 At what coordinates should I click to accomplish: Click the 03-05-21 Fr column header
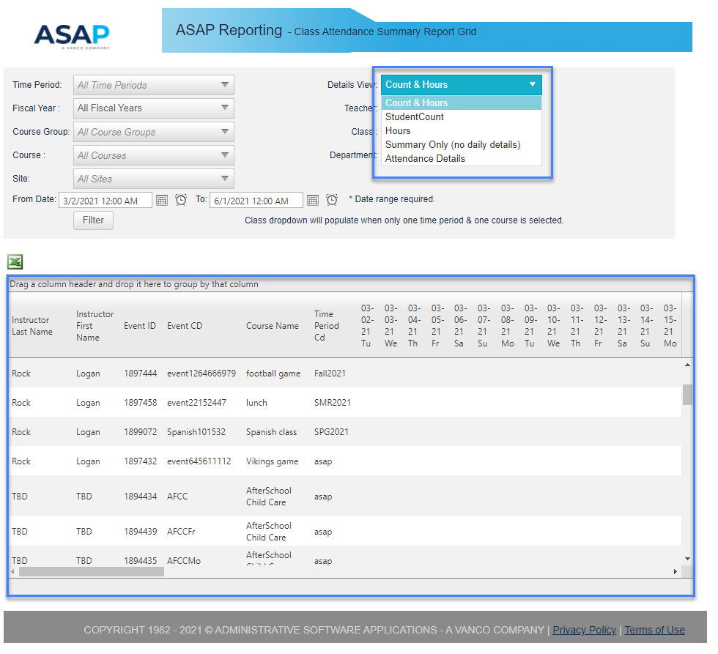(x=437, y=326)
